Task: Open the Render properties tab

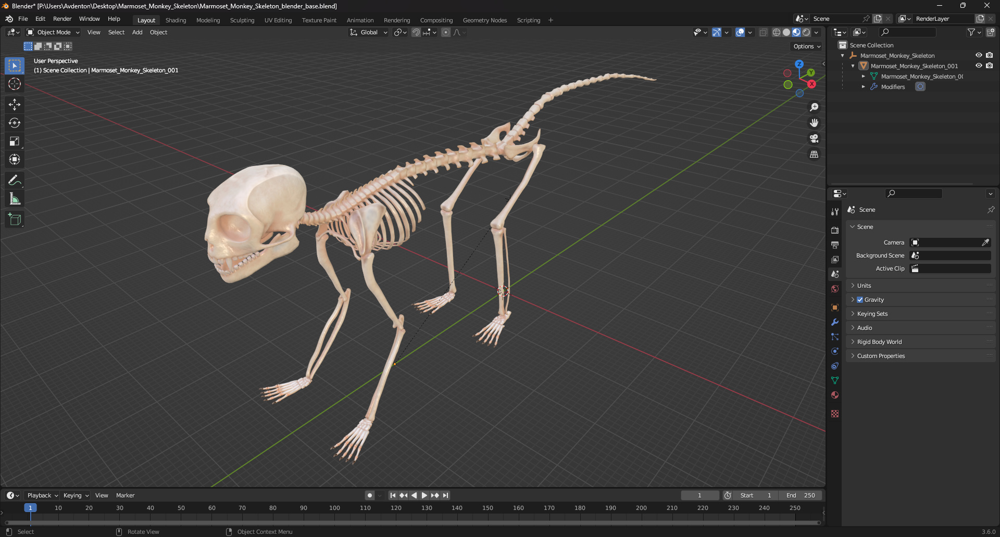Action: coord(835,230)
